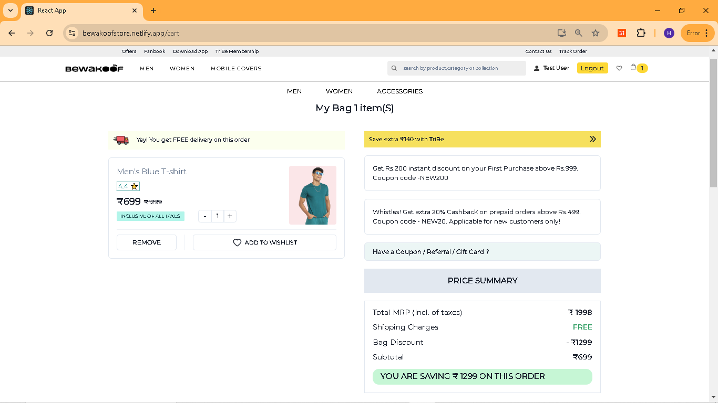Viewport: 718px width, 403px height.
Task: Click INCLUSIVE OF ALL TAXES label
Action: tap(150, 216)
